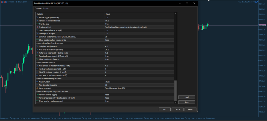Save input settings with Save button
267x121 pixels.
(x=187, y=102)
